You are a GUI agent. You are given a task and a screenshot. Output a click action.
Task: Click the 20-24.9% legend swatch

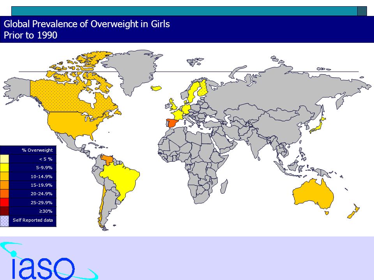tap(4, 194)
